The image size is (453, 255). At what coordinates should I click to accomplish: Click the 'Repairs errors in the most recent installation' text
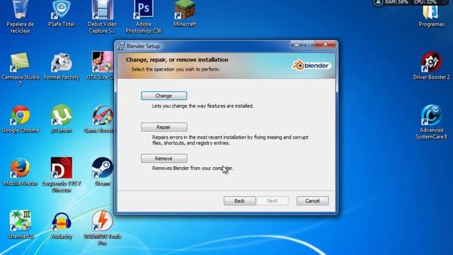230,140
